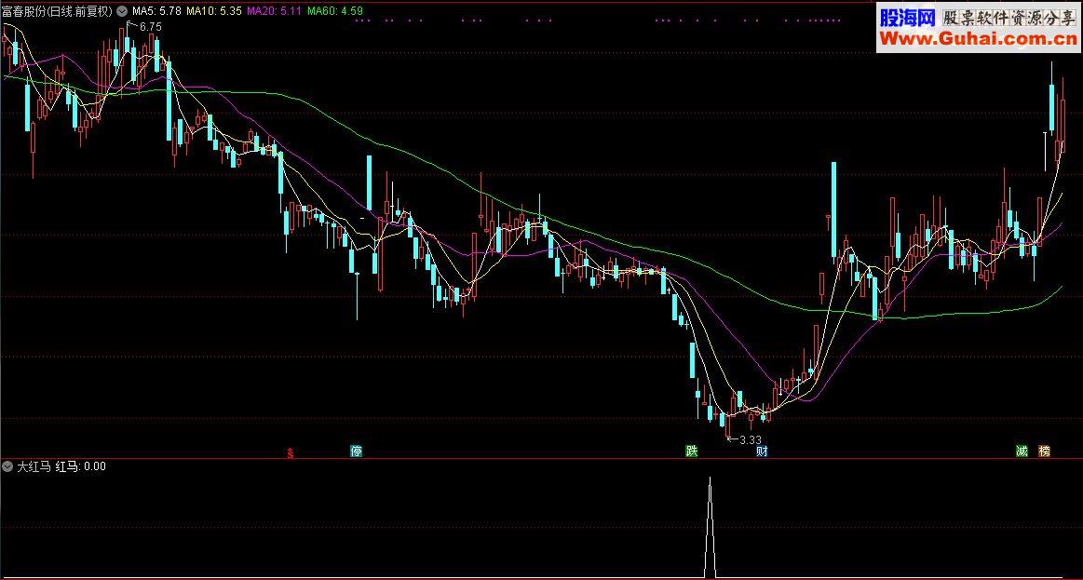
Task: Open the main chart indicator dropdown arrow
Action: point(122,11)
